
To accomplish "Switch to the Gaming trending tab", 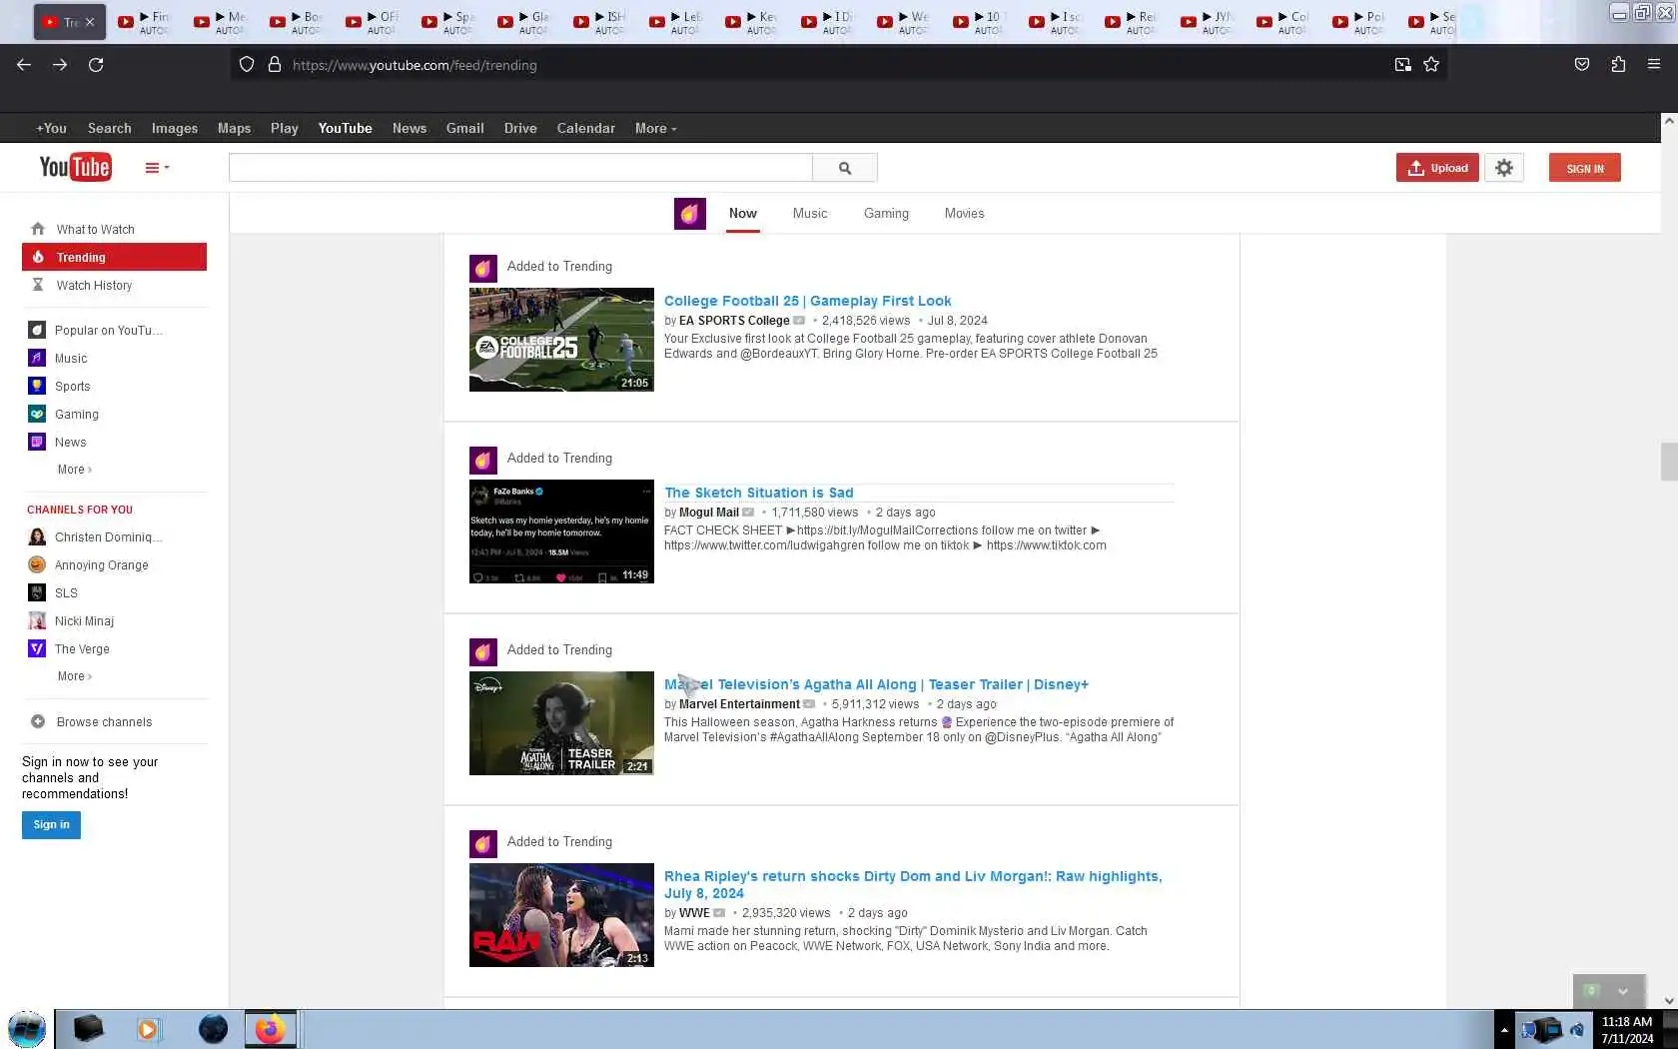I will (x=886, y=213).
